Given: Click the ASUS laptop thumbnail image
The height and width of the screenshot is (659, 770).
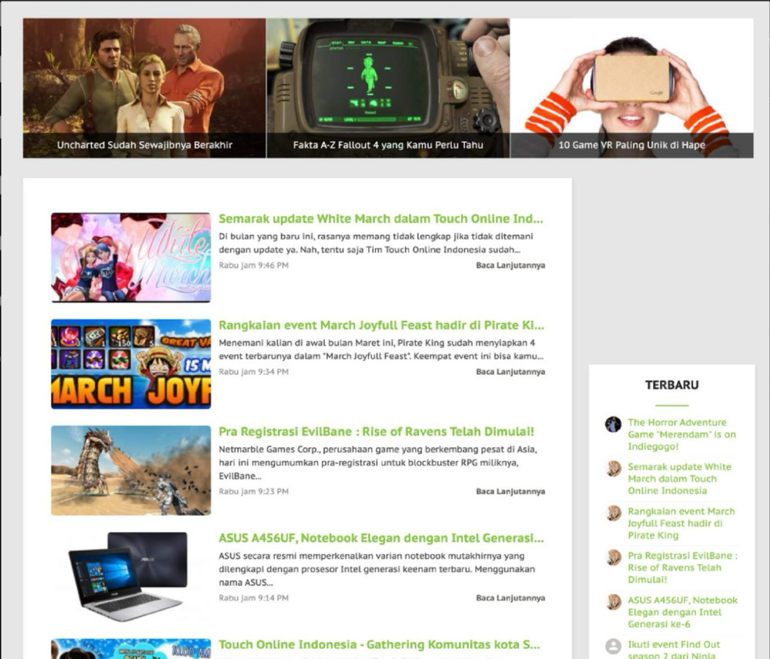Looking at the screenshot, I should [131, 577].
